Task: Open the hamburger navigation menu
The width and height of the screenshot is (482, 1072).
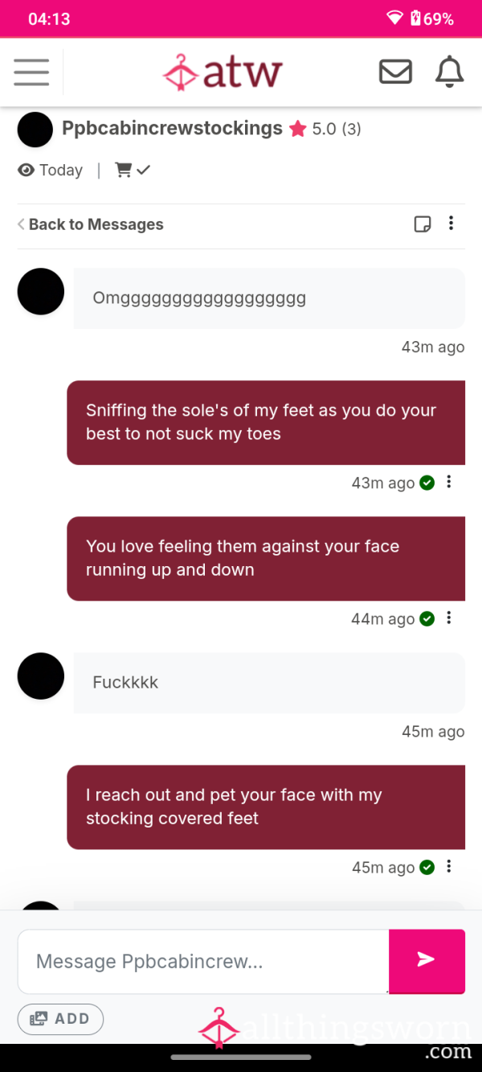Action: click(x=31, y=72)
